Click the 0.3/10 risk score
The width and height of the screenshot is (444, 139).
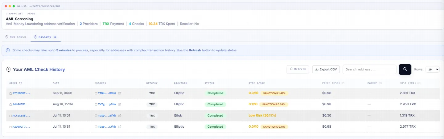[x=253, y=93]
